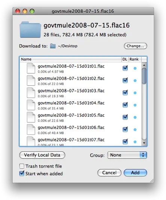Select the file name govtmule2008-07-15d01t04.flac

pos(71,103)
